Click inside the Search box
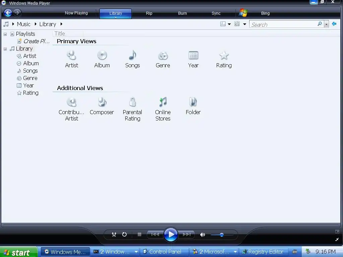Image resolution: width=343 pixels, height=257 pixels. [x=283, y=24]
